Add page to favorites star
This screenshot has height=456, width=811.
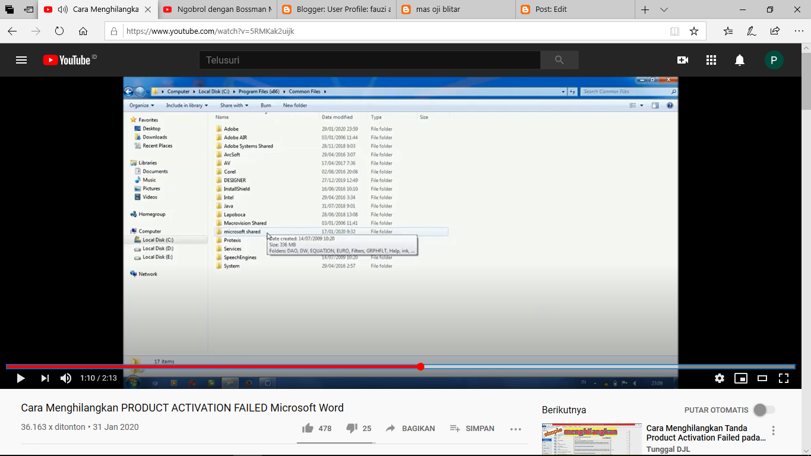(x=694, y=31)
